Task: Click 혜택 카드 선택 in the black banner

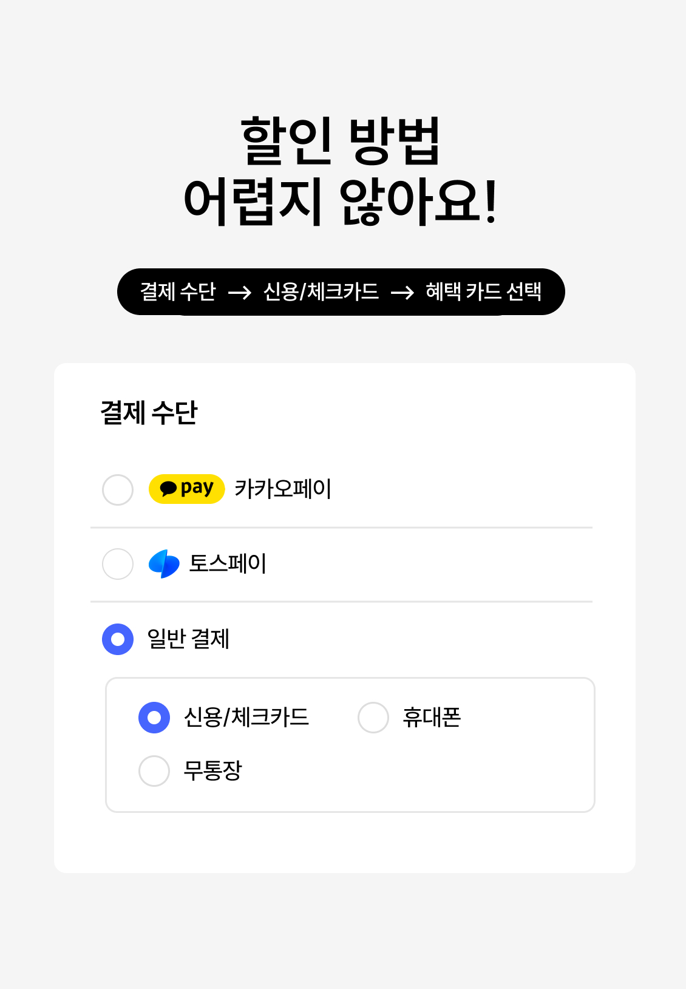Action: coord(484,291)
